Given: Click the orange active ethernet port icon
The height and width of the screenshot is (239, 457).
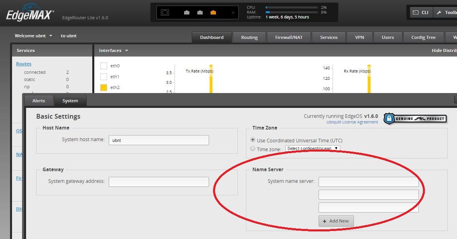Looking at the screenshot, I should 213,12.
